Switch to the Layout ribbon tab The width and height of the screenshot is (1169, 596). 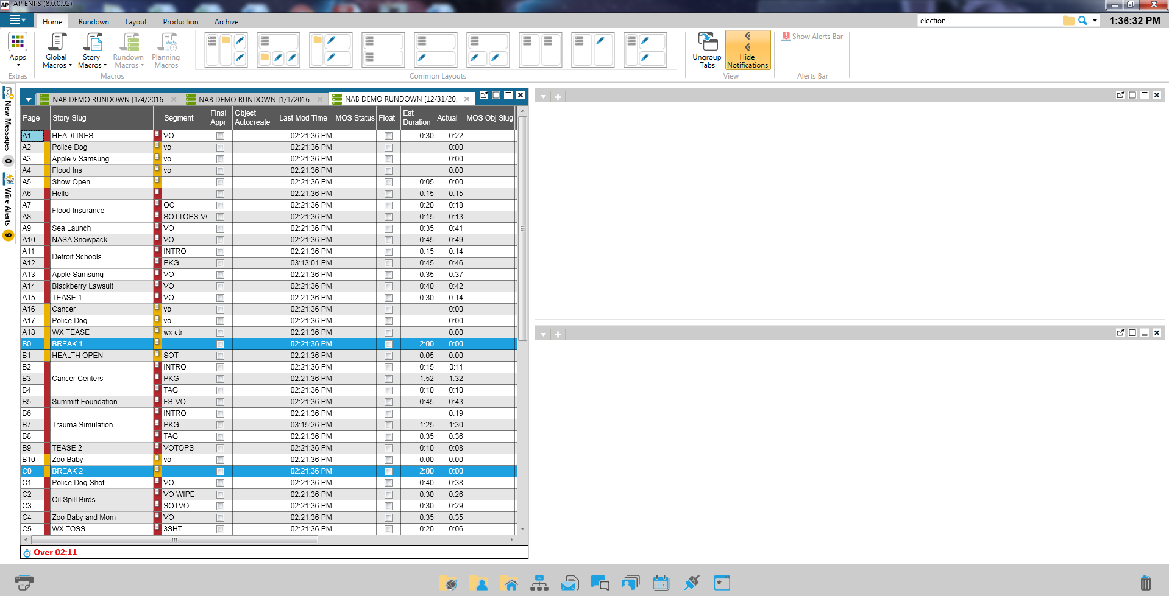(x=136, y=21)
